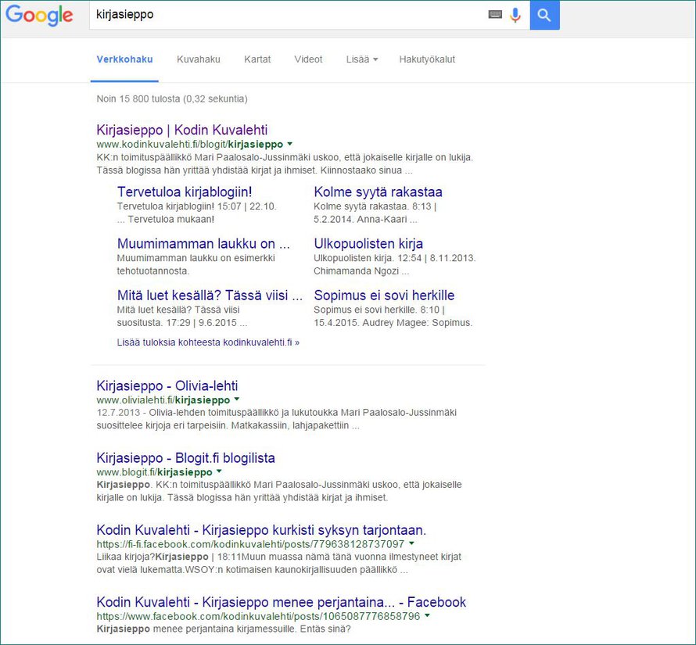The width and height of the screenshot is (696, 645).
Task: Click snippet 'Chimamanda Ngozi ...'
Action: coord(361,271)
